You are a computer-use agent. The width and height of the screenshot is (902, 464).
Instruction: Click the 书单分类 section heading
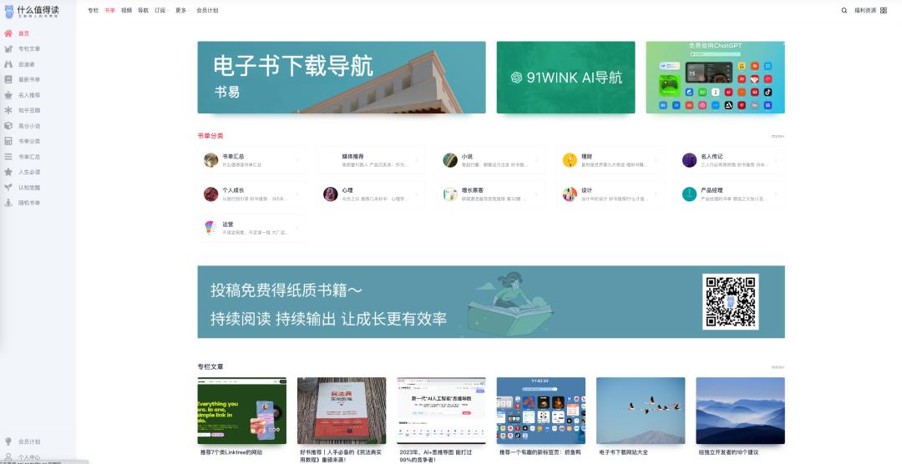pos(210,136)
